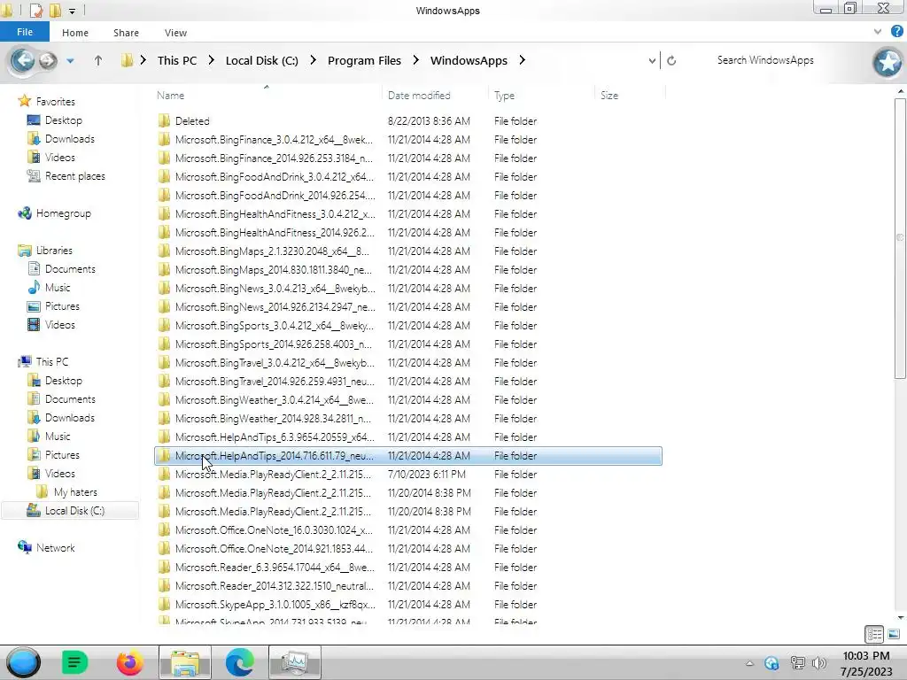
Task: Open Recent places in Favorites
Action: (75, 176)
